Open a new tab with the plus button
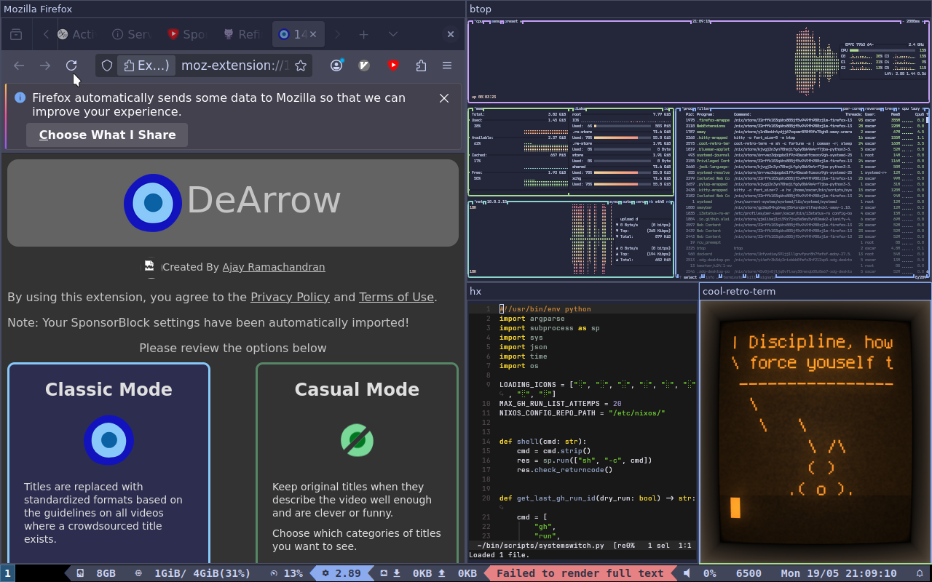 [363, 34]
